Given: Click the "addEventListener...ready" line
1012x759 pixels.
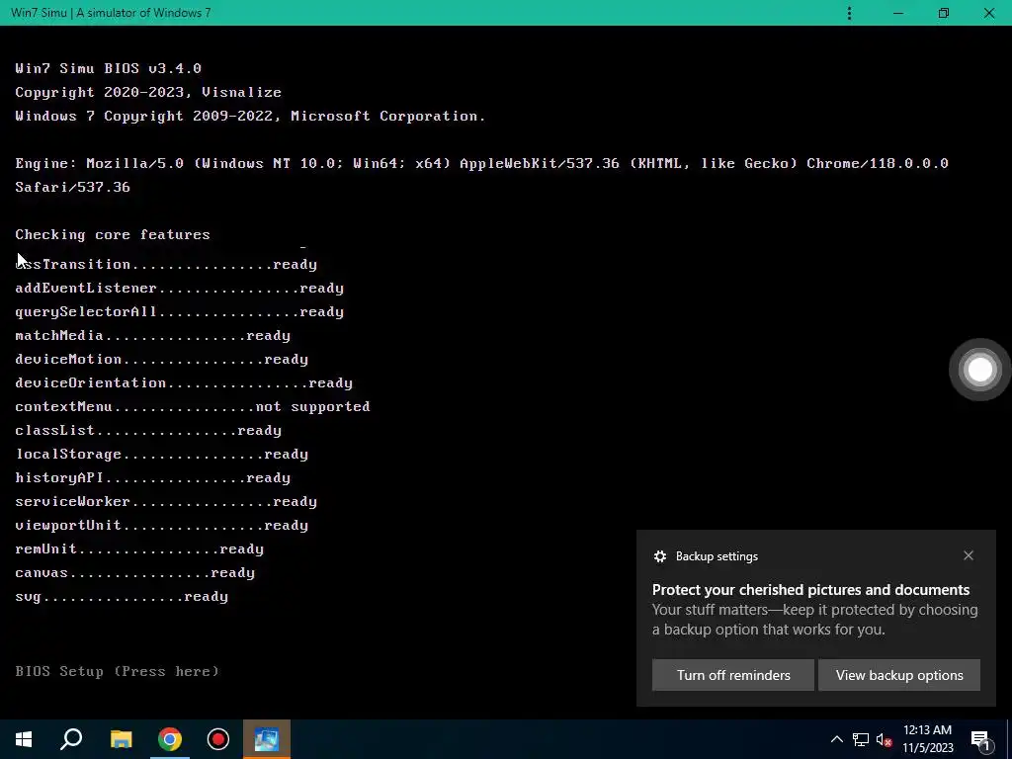Looking at the screenshot, I should [179, 288].
